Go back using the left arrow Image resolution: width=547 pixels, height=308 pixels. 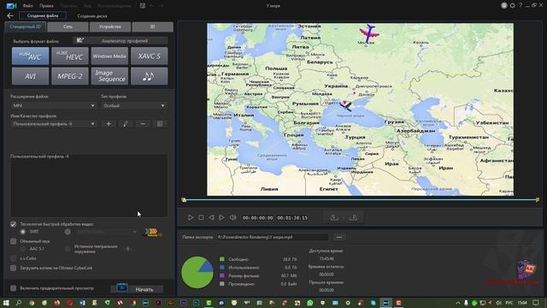tap(10, 15)
